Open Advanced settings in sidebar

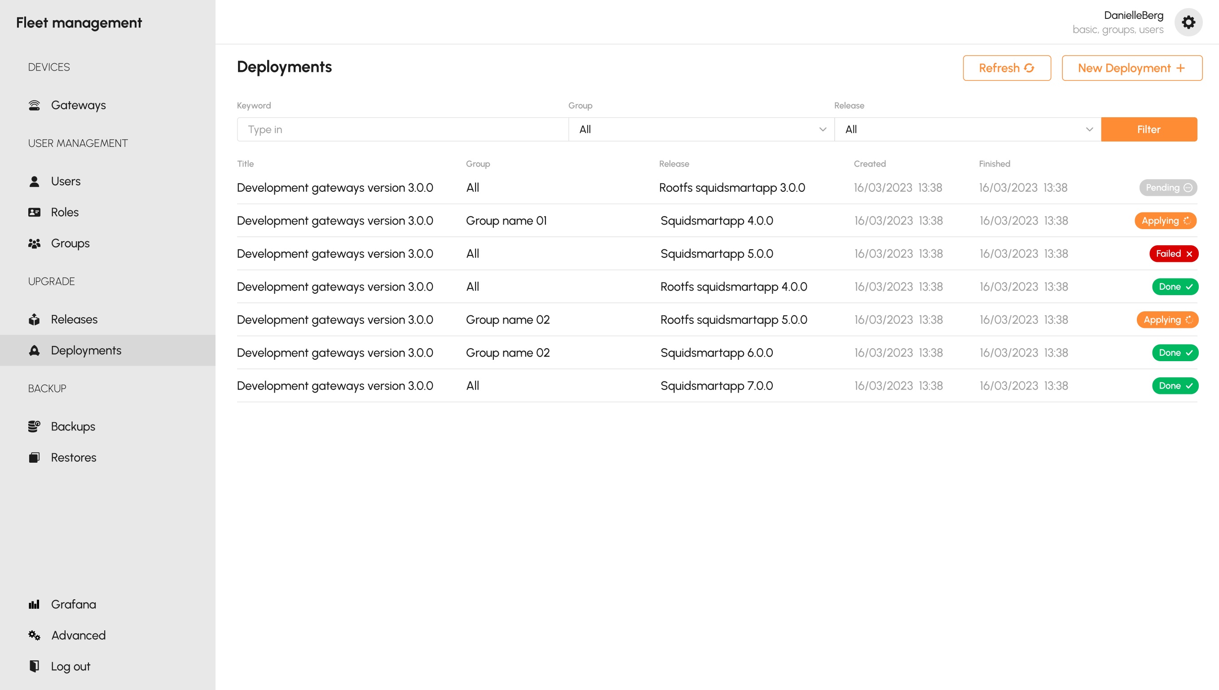[78, 636]
